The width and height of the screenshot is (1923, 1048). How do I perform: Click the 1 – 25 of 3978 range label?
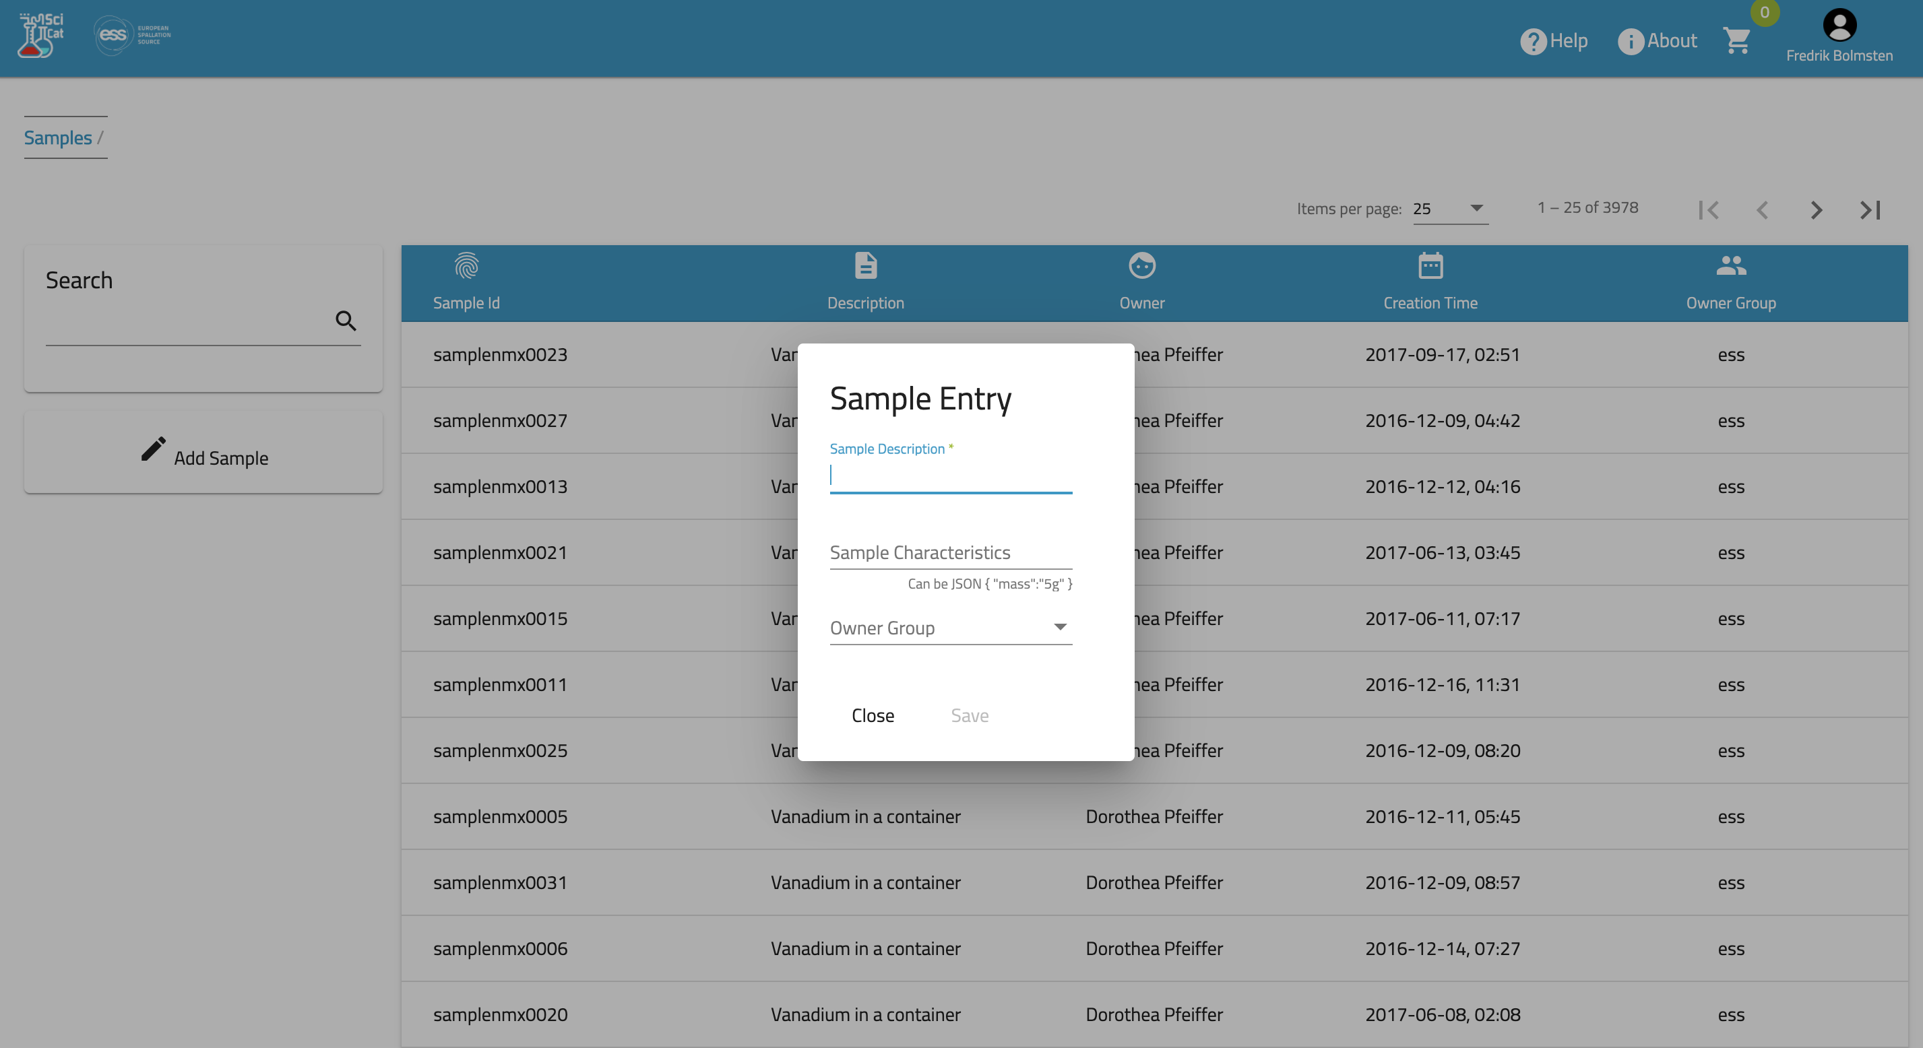click(1587, 207)
